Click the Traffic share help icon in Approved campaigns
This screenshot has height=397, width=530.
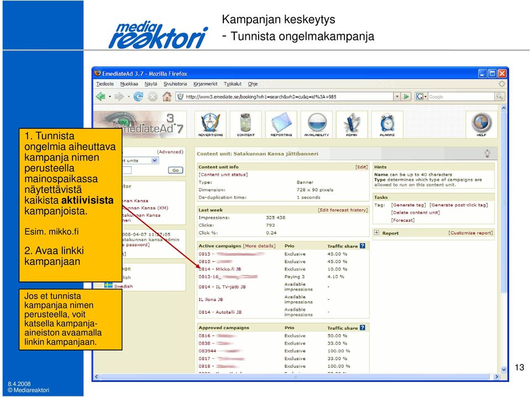pyautogui.click(x=363, y=328)
